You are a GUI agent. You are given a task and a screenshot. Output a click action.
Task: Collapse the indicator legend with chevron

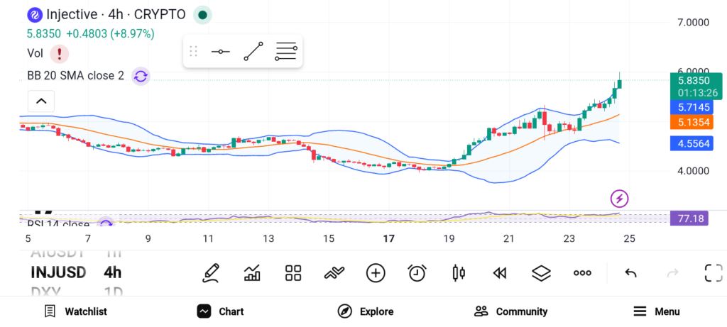(x=41, y=101)
